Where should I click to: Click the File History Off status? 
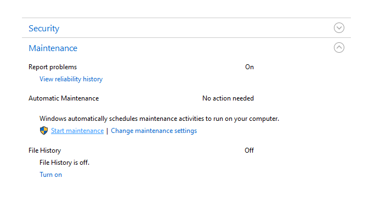pos(249,150)
